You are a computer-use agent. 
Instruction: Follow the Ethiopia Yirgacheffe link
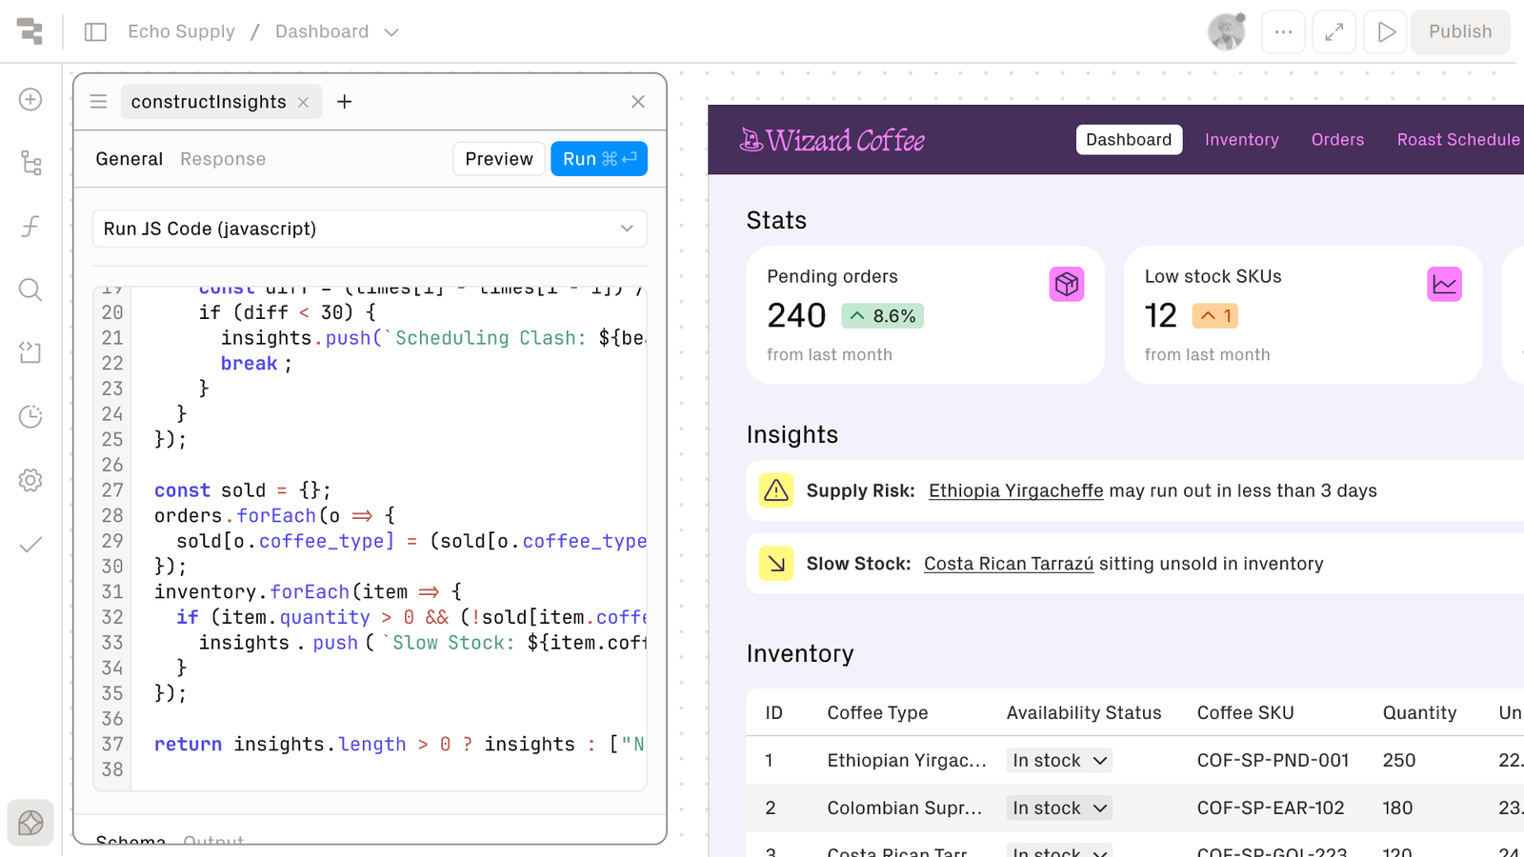pos(1015,490)
